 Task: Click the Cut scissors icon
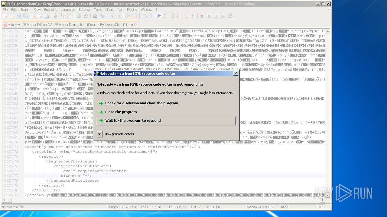pyautogui.click(x=55, y=16)
